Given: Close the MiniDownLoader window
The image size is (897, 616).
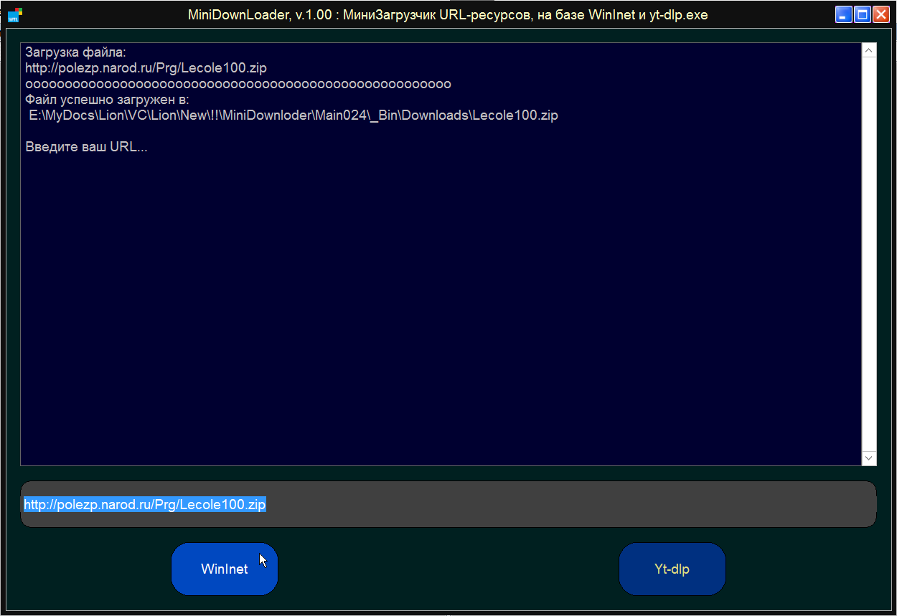Looking at the screenshot, I should pyautogui.click(x=880, y=15).
